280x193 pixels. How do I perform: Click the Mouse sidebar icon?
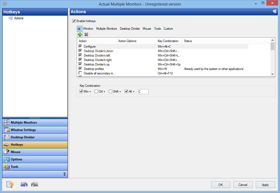point(7,152)
